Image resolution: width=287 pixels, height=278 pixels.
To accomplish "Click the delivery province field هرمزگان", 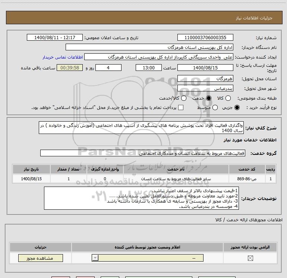I will [205, 79].
